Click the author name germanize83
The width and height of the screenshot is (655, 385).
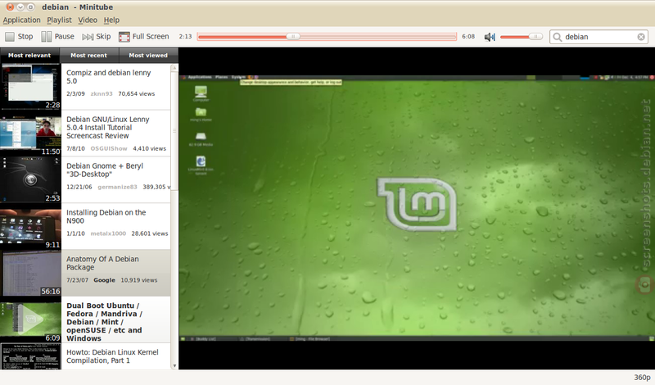click(117, 187)
